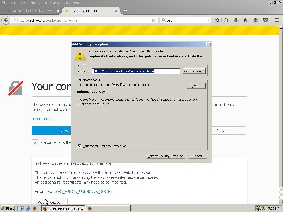This screenshot has height=212, width=283.
Task: Click the warning triangle icon in dialog
Action: (x=80, y=55)
